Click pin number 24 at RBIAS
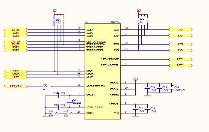 pyautogui.click(x=79, y=112)
